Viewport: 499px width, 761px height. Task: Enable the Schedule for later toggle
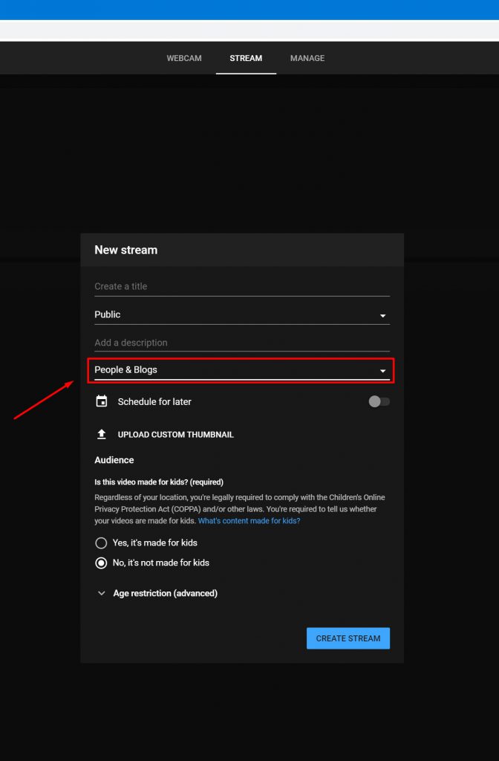(x=379, y=401)
